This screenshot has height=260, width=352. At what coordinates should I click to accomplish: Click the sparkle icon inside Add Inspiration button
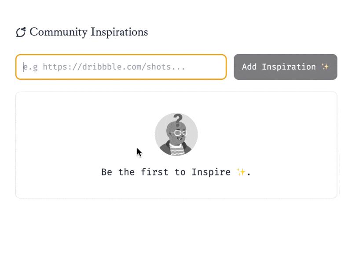(x=326, y=67)
